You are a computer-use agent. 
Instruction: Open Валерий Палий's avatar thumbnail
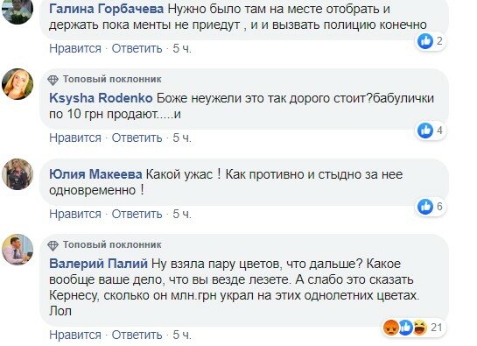(x=18, y=250)
